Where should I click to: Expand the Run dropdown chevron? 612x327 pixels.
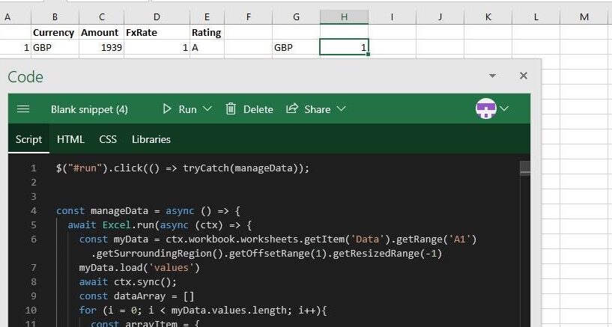click(x=207, y=109)
